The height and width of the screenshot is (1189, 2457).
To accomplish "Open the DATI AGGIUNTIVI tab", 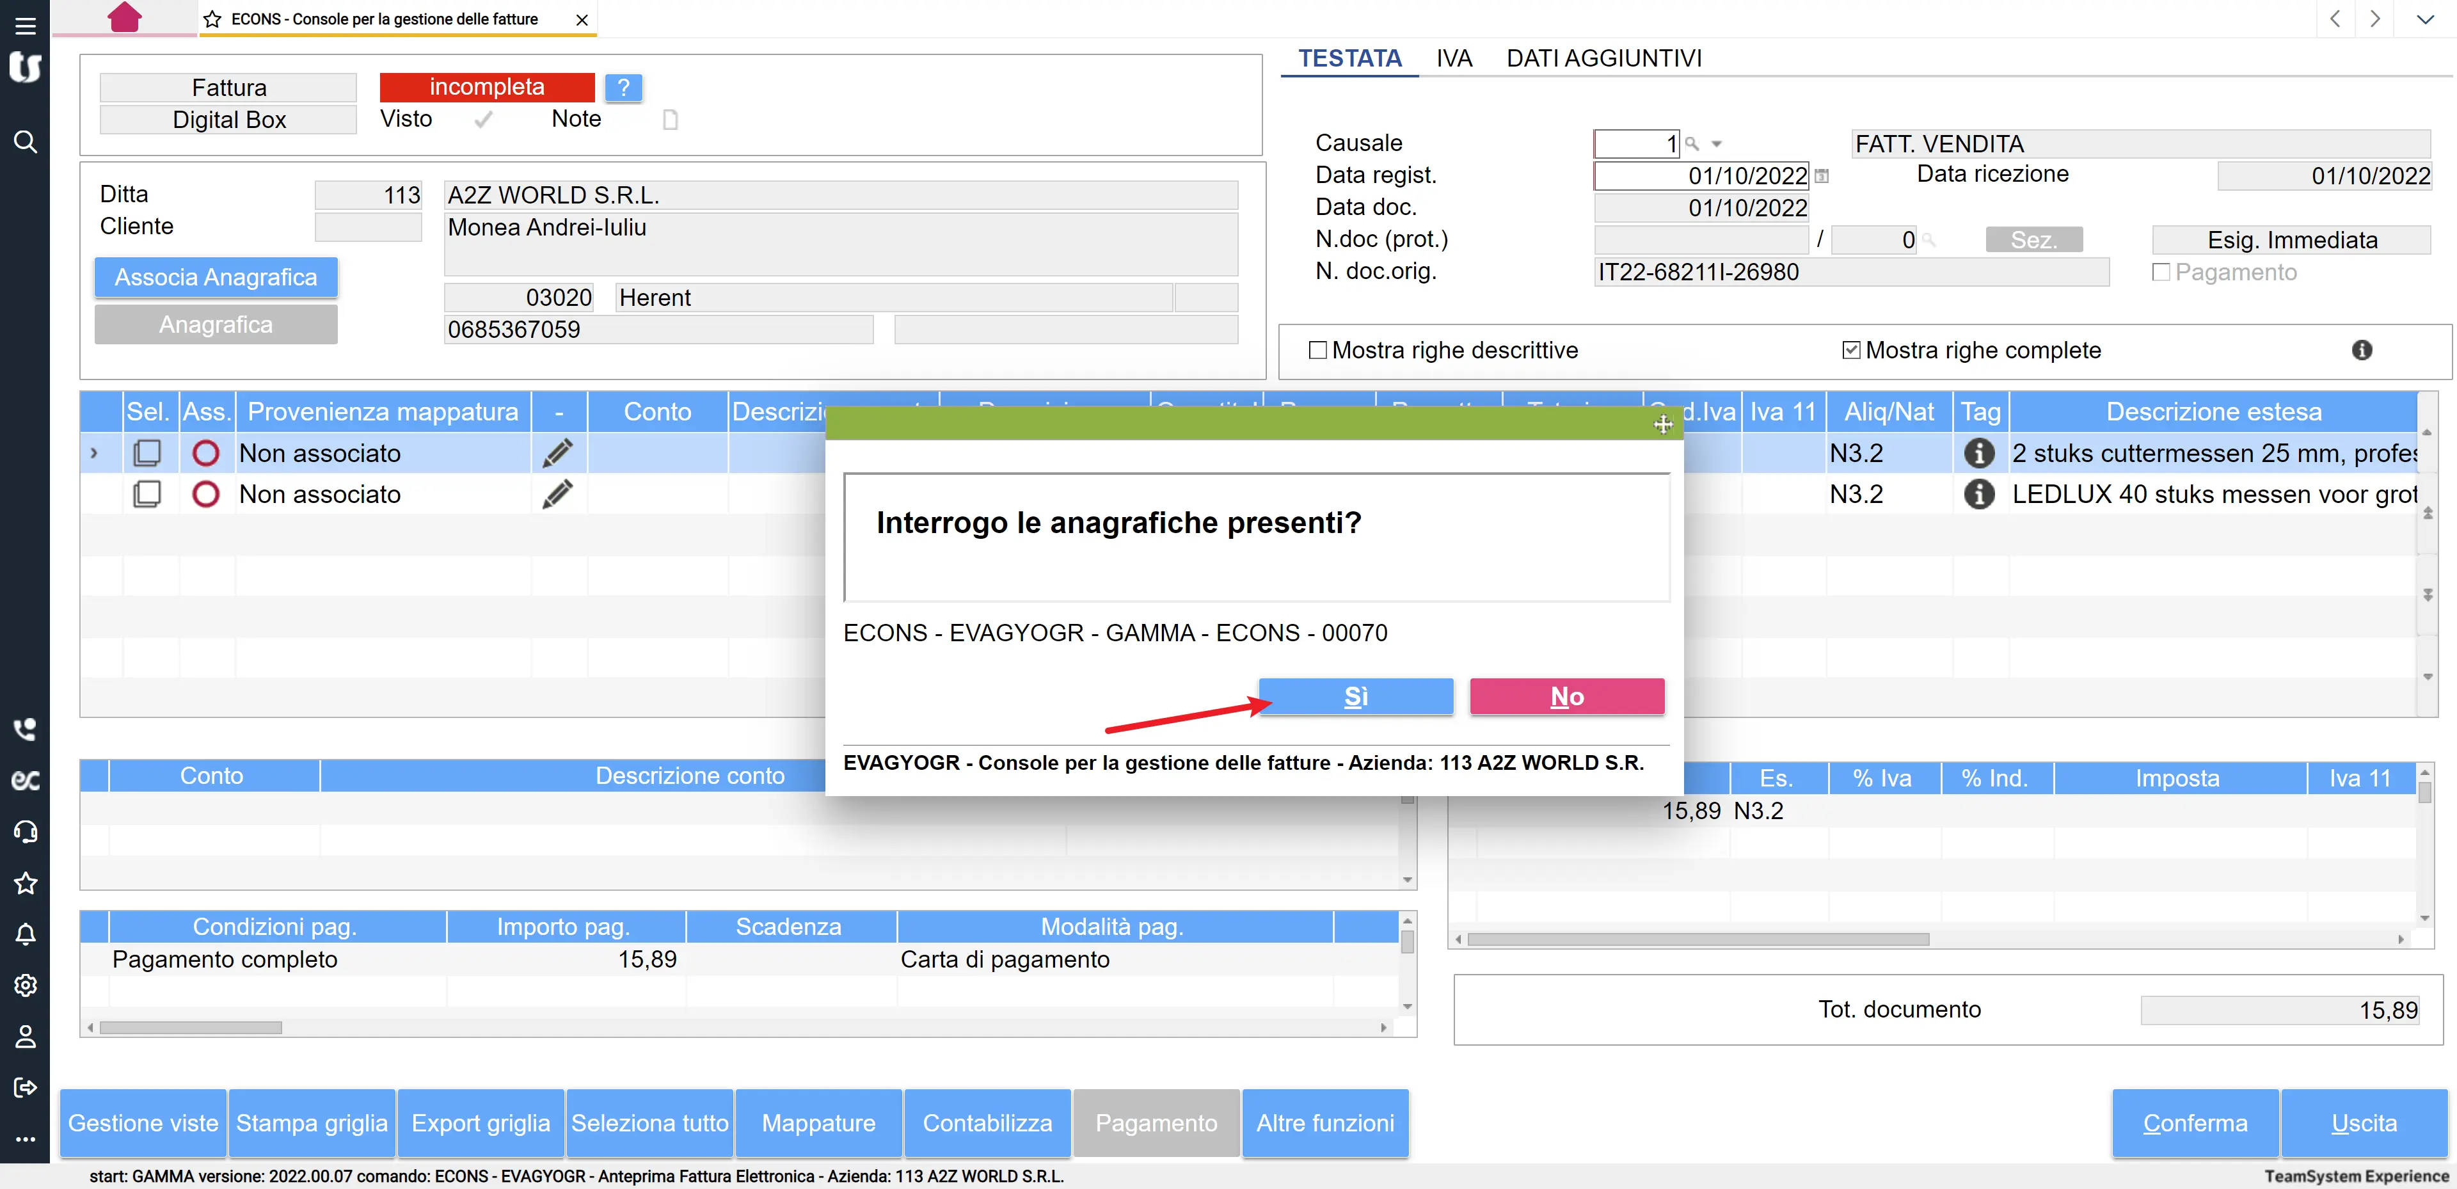I will click(1603, 58).
